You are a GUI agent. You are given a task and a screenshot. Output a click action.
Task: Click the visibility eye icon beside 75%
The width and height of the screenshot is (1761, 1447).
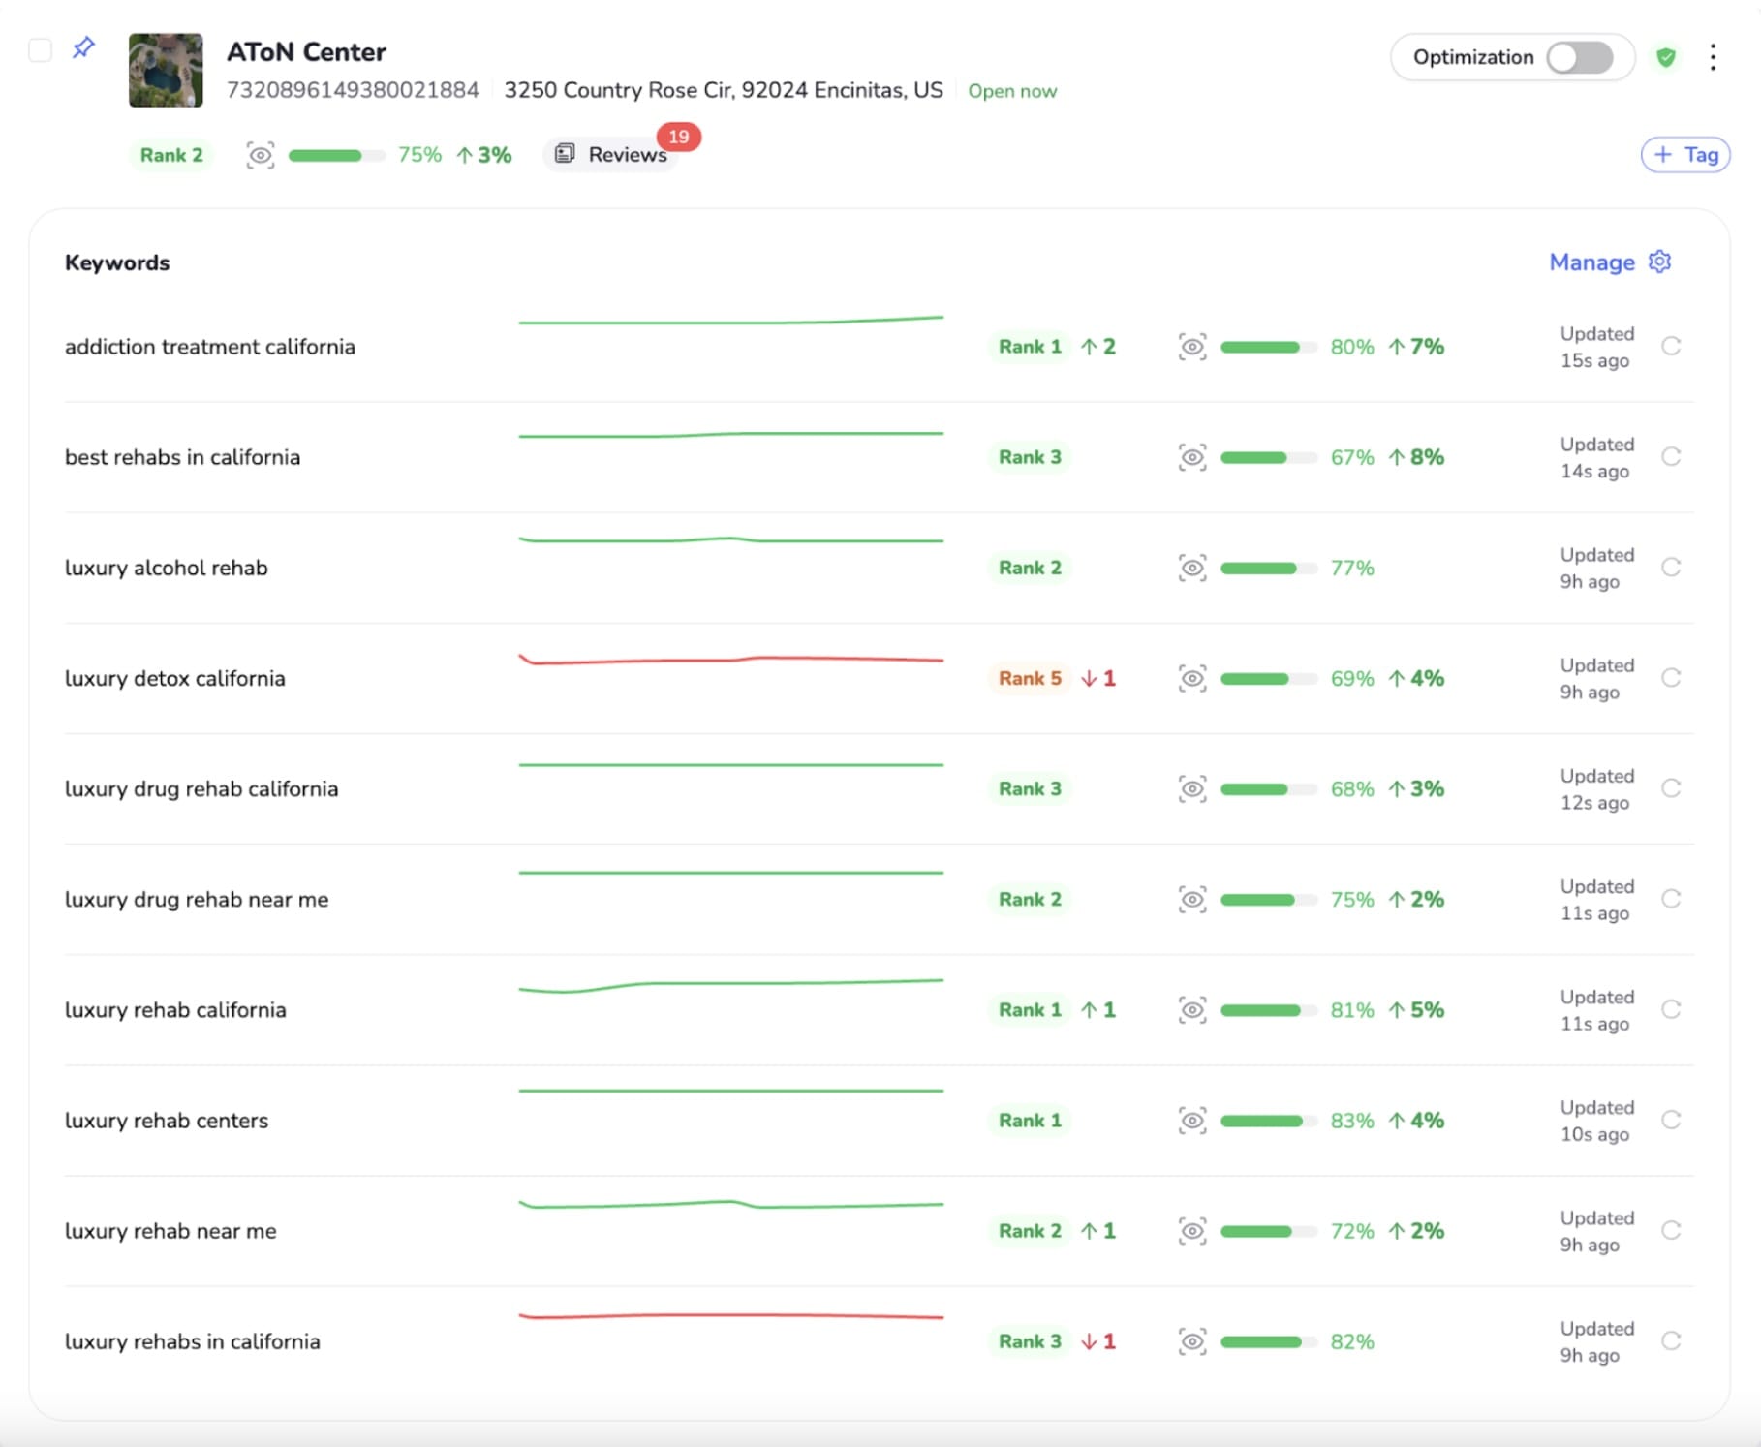coord(260,155)
